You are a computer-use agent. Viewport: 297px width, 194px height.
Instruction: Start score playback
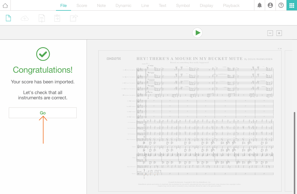(x=197, y=33)
